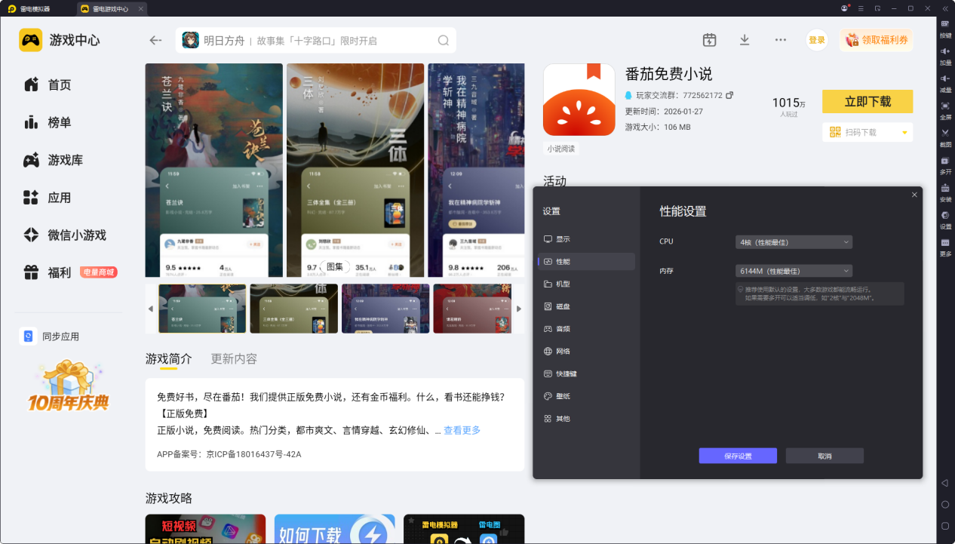
Task: Select 性能 performance settings section
Action: click(586, 261)
